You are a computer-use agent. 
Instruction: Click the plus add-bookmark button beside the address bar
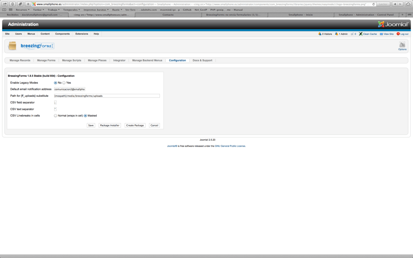coord(28,4)
